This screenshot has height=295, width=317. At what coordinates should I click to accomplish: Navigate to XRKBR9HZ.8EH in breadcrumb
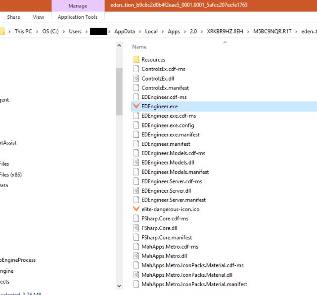coord(225,31)
